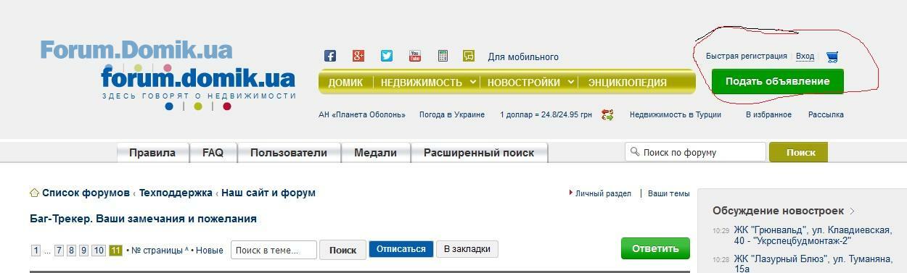Image resolution: width=907 pixels, height=273 pixels.
Task: Go to Техподдержка breadcrumb
Action: [176, 193]
